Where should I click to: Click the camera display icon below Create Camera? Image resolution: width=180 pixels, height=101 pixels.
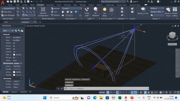pos(132,12)
